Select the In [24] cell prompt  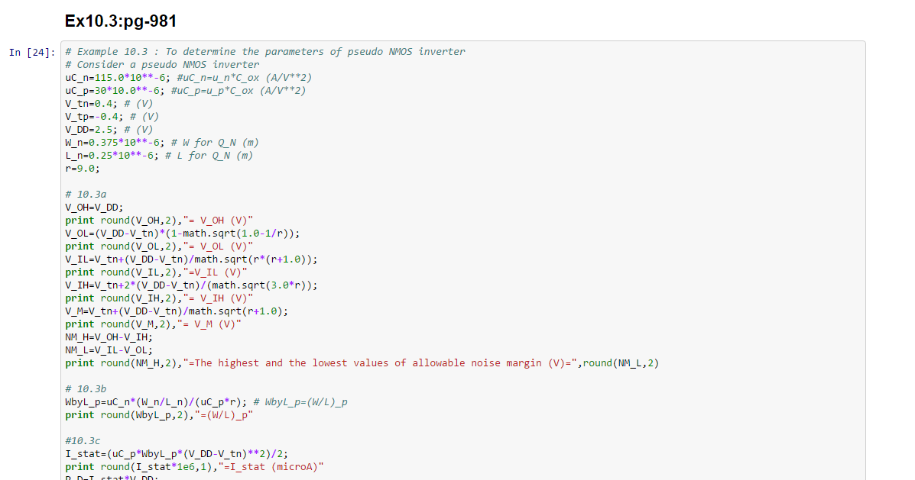(31, 53)
